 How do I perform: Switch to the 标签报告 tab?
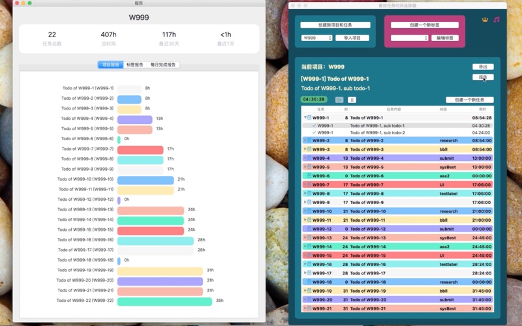(134, 65)
